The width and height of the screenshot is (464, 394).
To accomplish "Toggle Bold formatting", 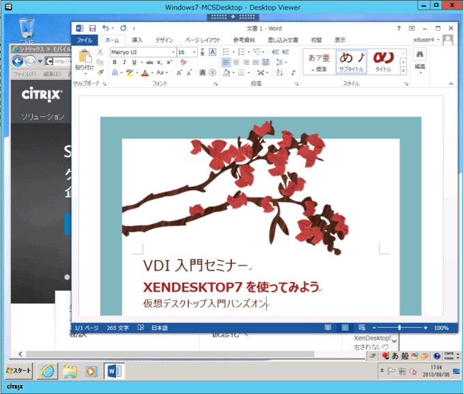I will (115, 62).
